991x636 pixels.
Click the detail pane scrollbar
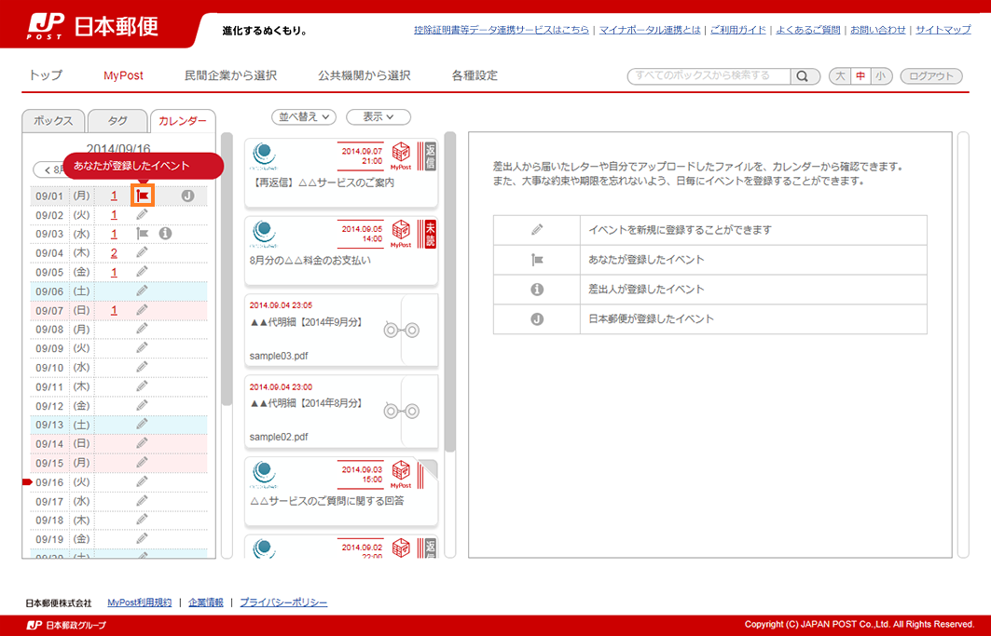click(x=963, y=345)
